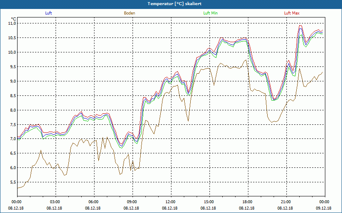This screenshot has width=342, height=213.
Task: Click the 10,5 value on the temperature axis
Action: [12, 38]
